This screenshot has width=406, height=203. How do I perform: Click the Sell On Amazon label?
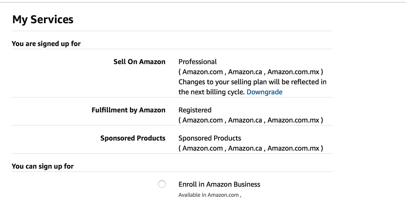(x=139, y=62)
